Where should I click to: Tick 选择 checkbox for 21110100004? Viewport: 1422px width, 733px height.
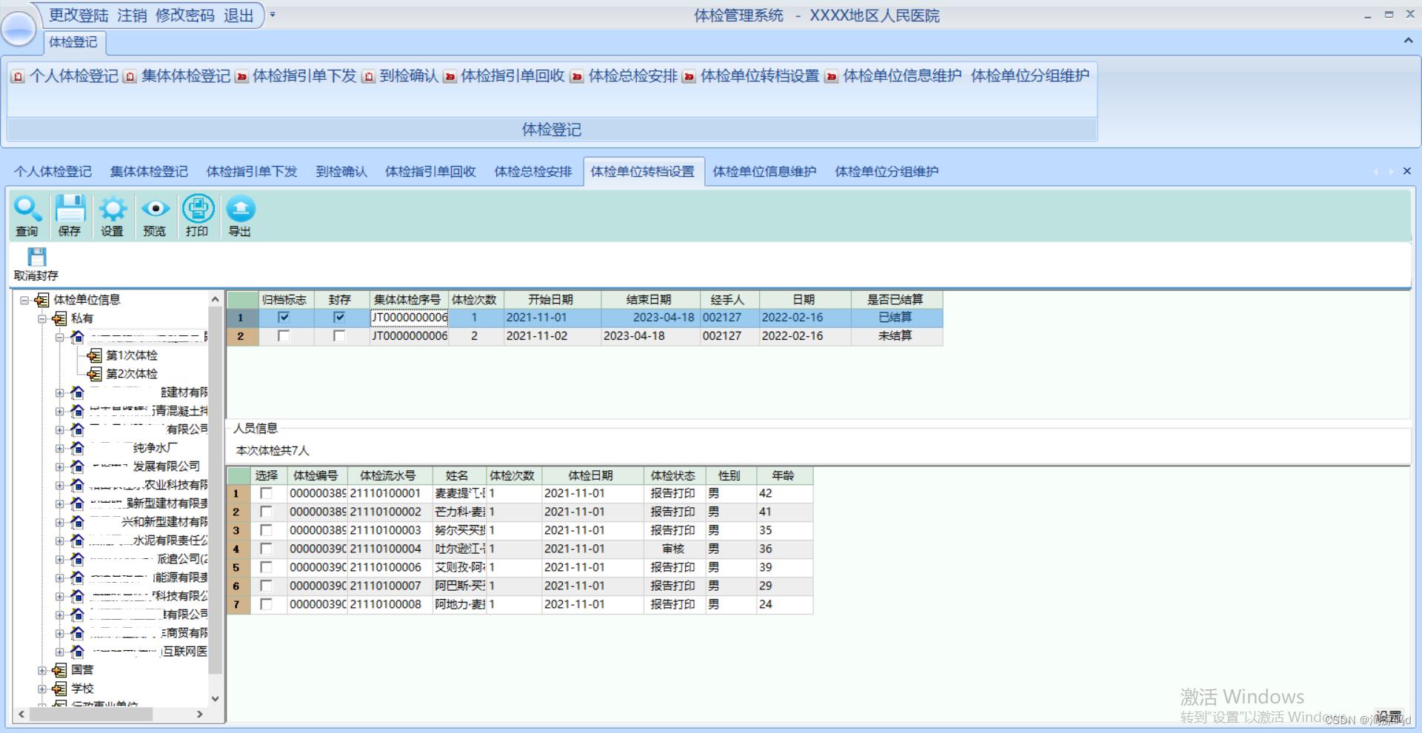[266, 549]
